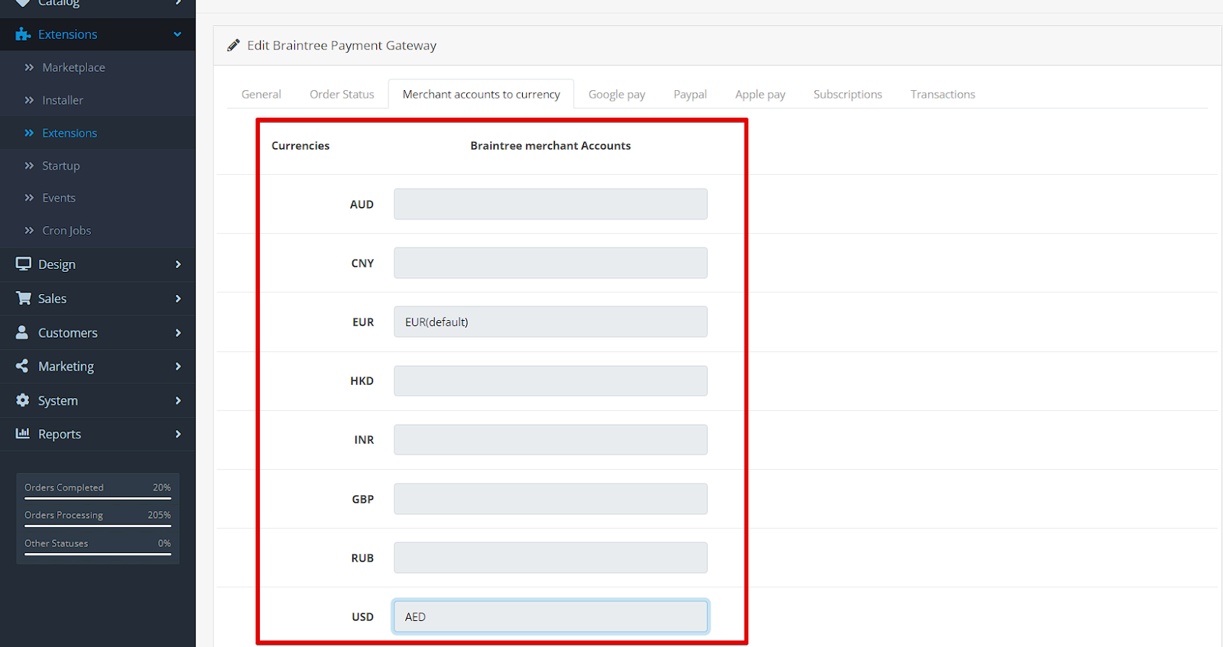Image resolution: width=1223 pixels, height=647 pixels.
Task: Click the Orders Processing progress bar
Action: coord(98,526)
